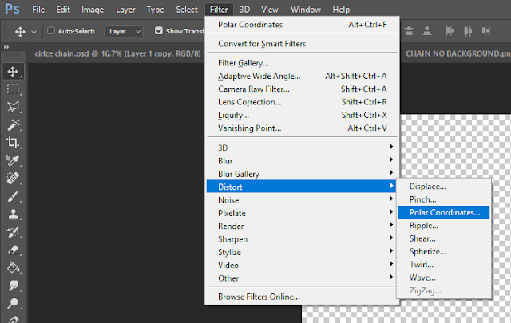This screenshot has height=323, width=511.
Task: Open the Help menu
Action: pyautogui.click(x=341, y=10)
